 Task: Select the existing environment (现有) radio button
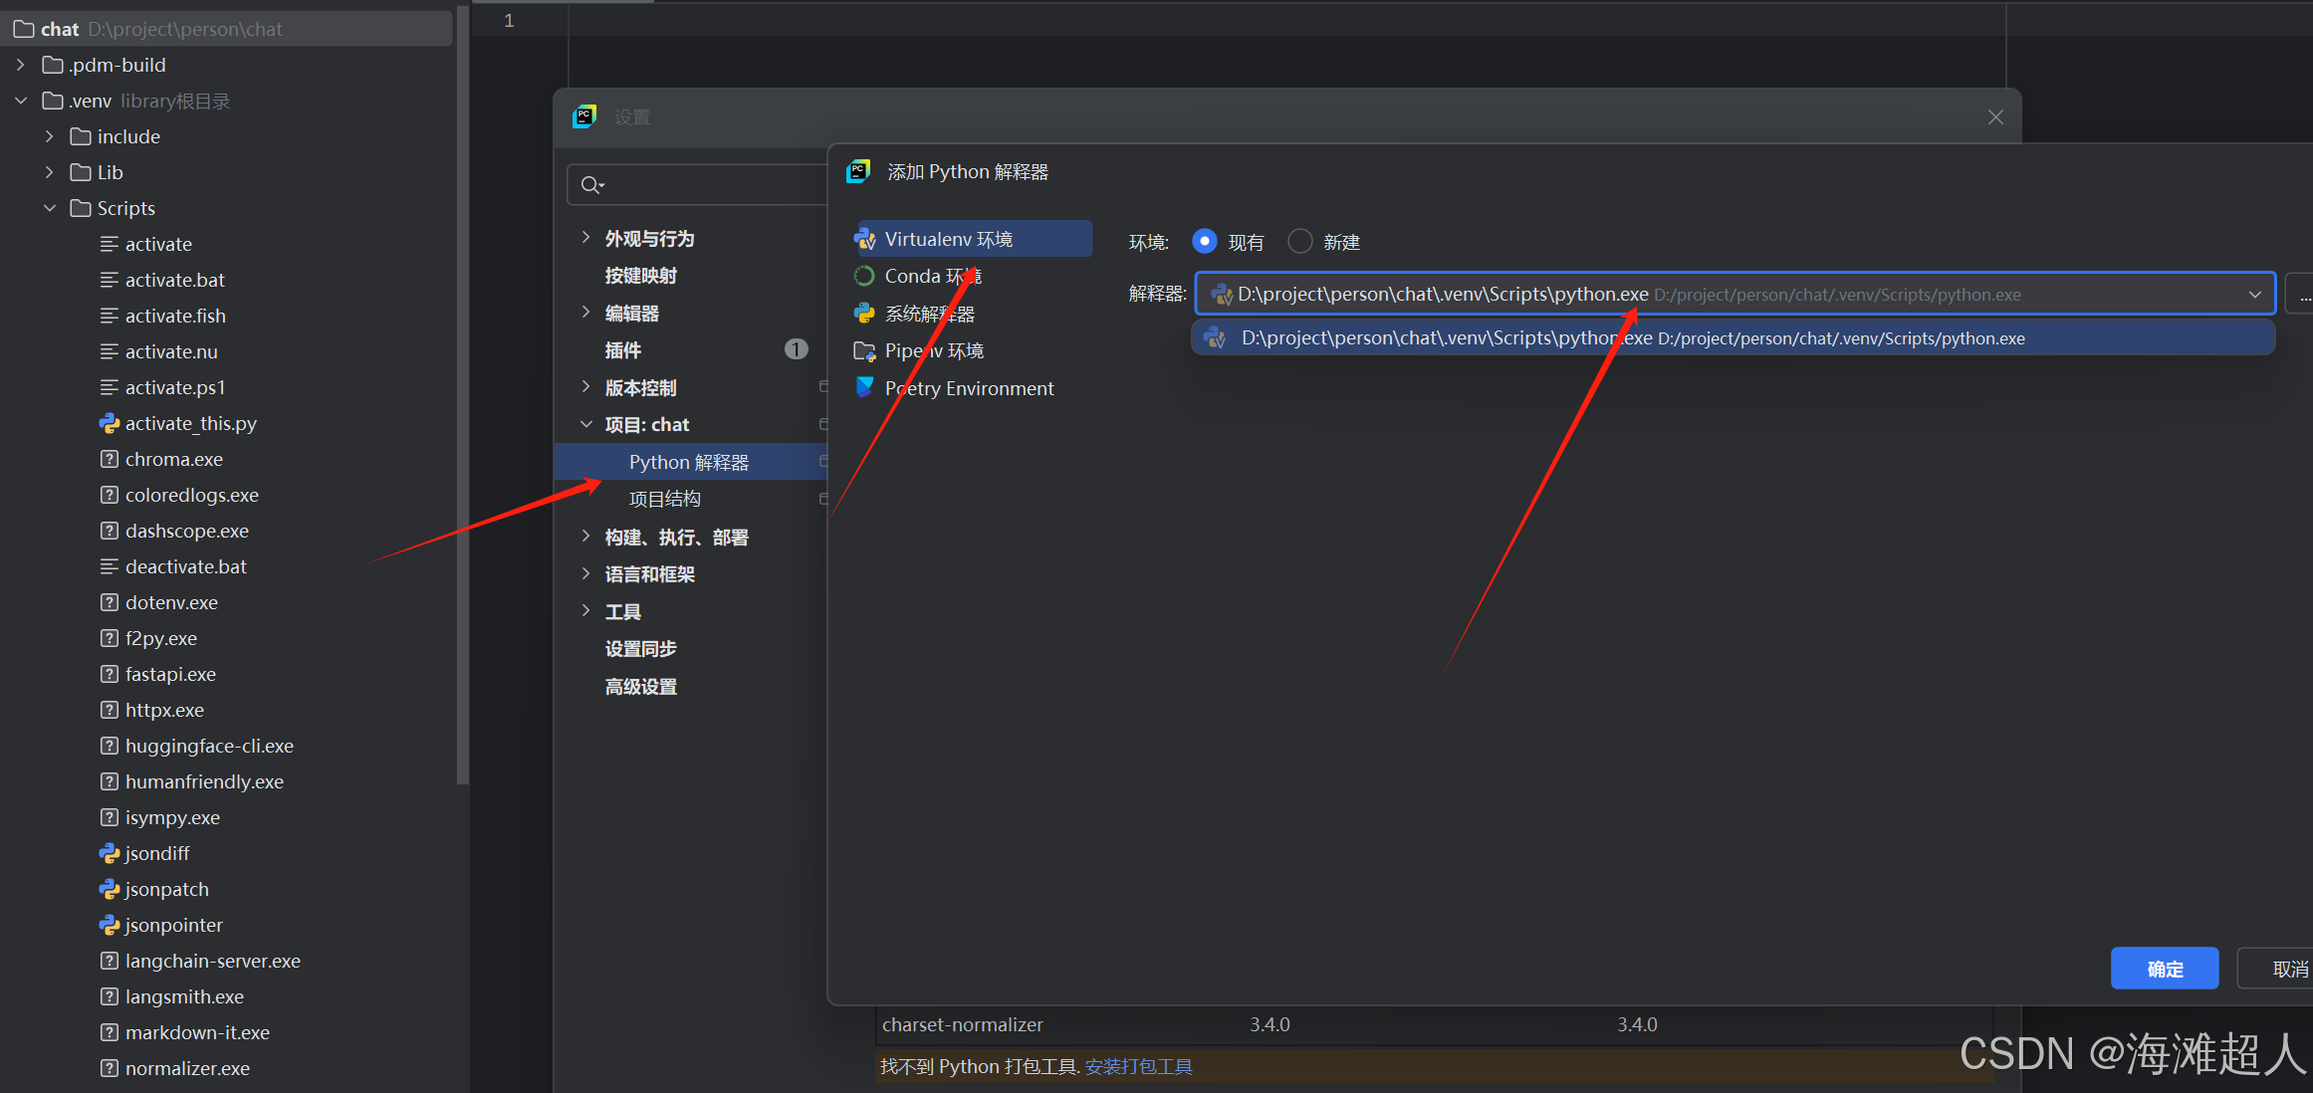point(1204,241)
